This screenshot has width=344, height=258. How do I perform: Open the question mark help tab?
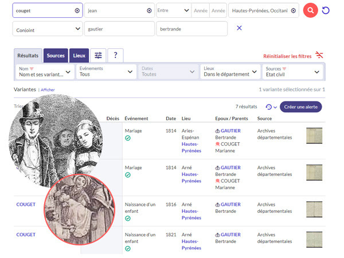[x=115, y=55]
